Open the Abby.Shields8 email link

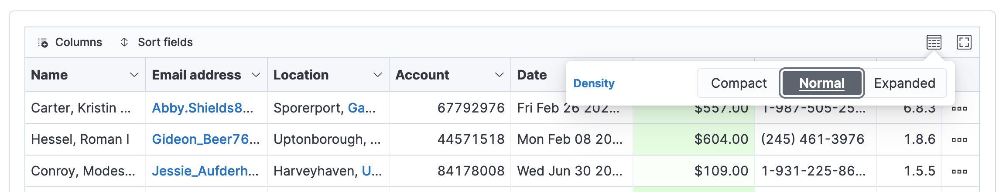pos(202,108)
